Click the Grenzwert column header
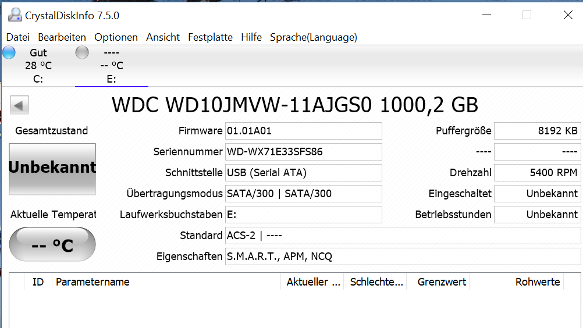583x328 pixels. (x=438, y=282)
